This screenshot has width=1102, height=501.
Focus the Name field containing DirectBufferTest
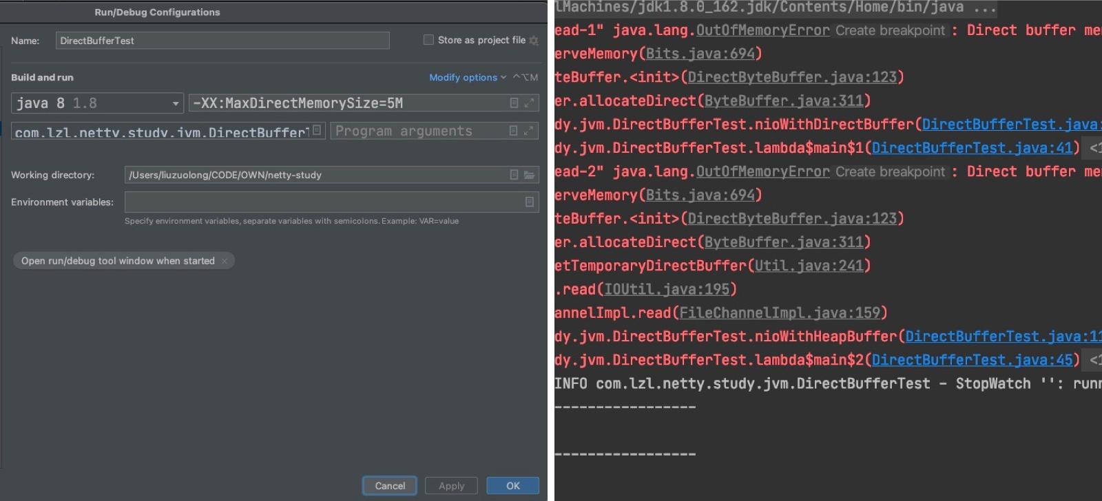click(x=222, y=41)
